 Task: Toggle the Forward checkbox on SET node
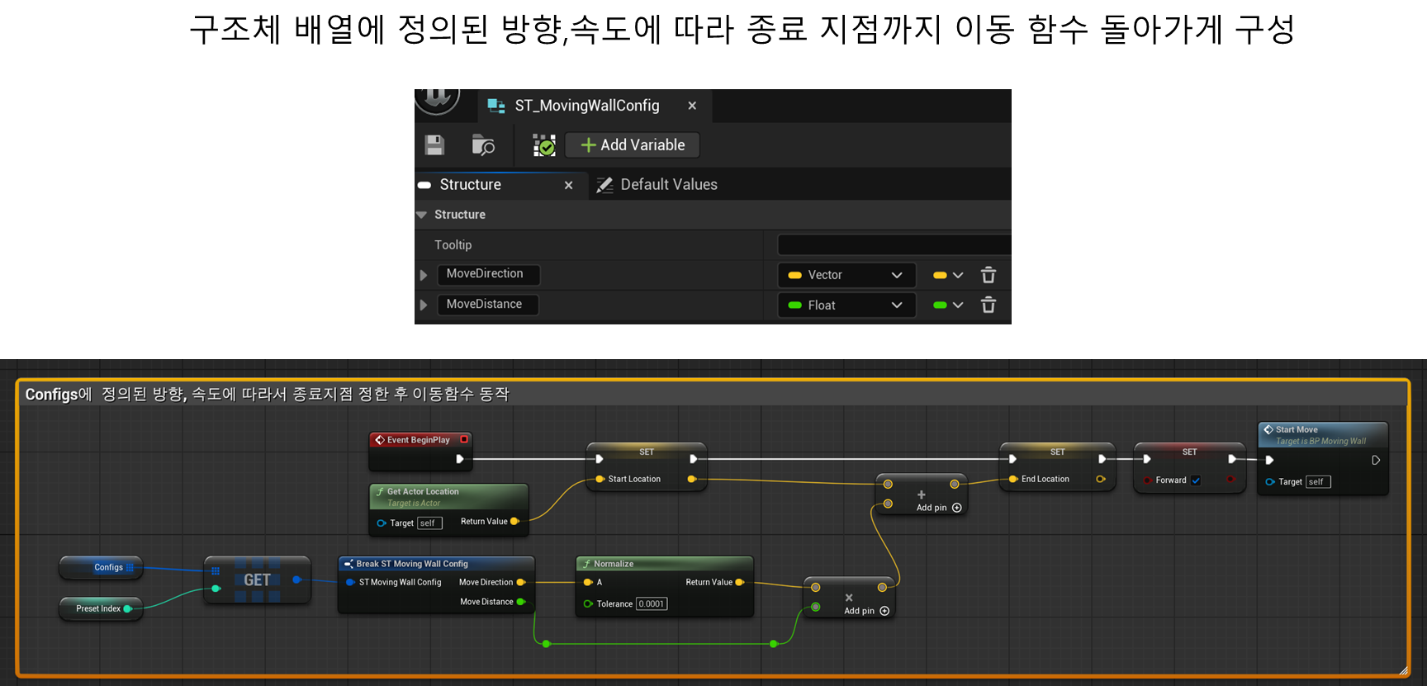pyautogui.click(x=1196, y=480)
